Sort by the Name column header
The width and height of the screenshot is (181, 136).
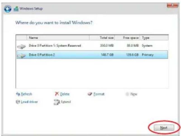pyautogui.click(x=58, y=38)
